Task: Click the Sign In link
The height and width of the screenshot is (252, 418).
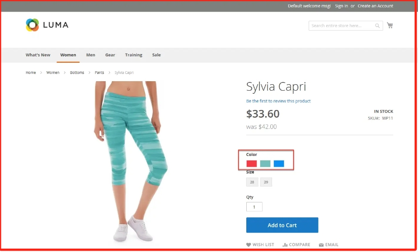Action: coord(342,6)
